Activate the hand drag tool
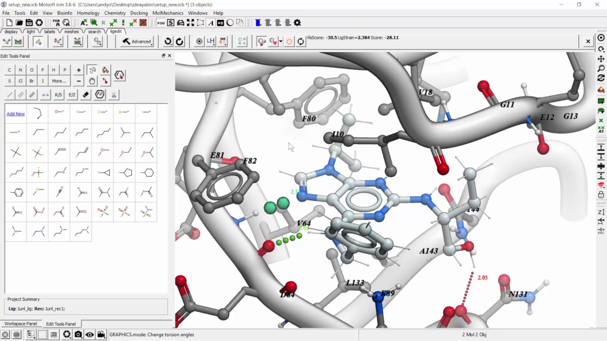Viewport: 607px width, 341px height. coord(92,81)
